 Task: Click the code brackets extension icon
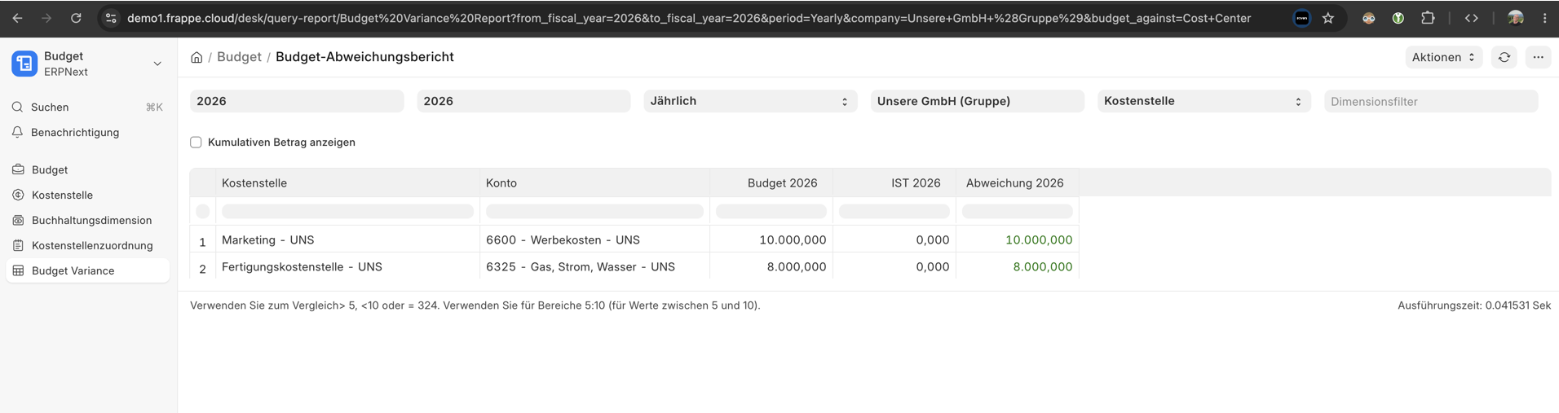1472,18
